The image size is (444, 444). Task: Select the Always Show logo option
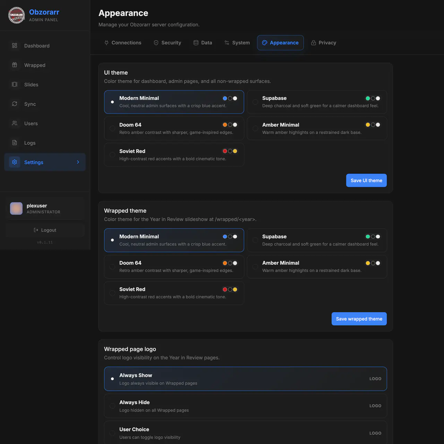coord(246,379)
